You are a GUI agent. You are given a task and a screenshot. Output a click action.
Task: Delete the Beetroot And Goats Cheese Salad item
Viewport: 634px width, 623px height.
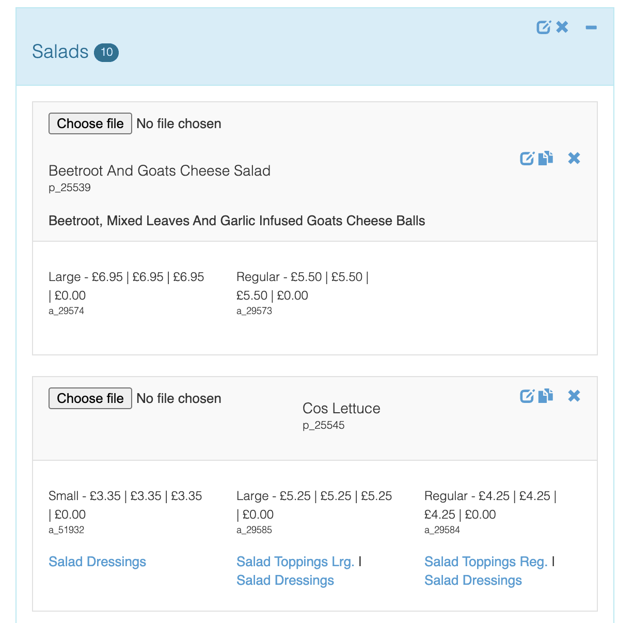(574, 159)
